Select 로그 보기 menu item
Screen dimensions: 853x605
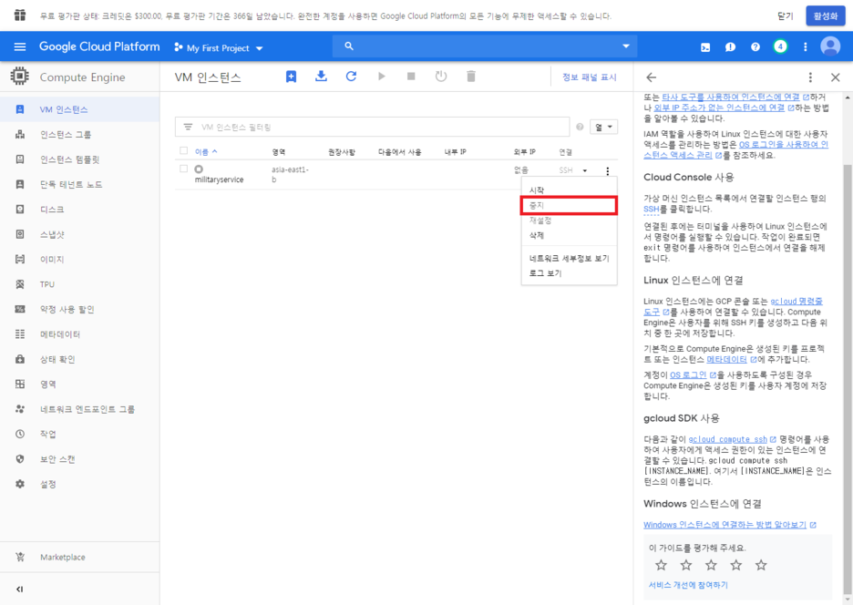(x=569, y=273)
